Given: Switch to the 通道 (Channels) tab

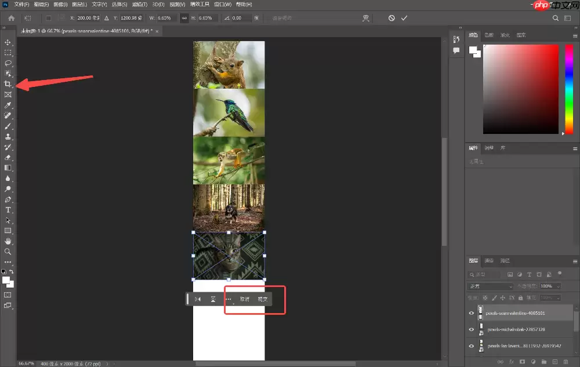Looking at the screenshot, I should (489, 260).
